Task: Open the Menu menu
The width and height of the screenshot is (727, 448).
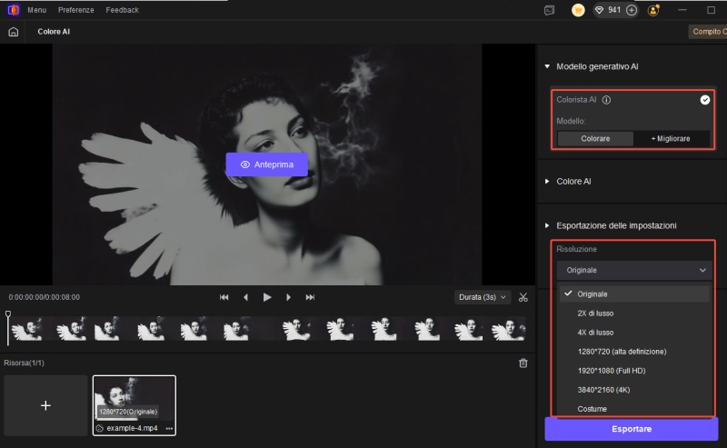Action: click(36, 10)
